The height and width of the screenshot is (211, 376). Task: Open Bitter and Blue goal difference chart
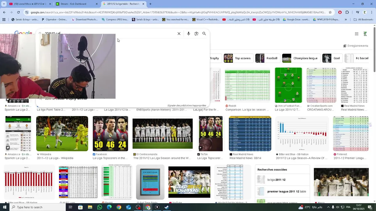(x=302, y=134)
